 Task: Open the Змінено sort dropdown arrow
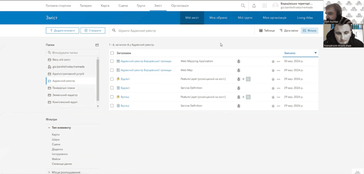[x=315, y=53]
